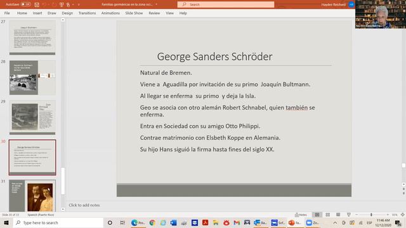Click the Undo icon in title bar
Viewport: 406px width, 228px height.
44,4
